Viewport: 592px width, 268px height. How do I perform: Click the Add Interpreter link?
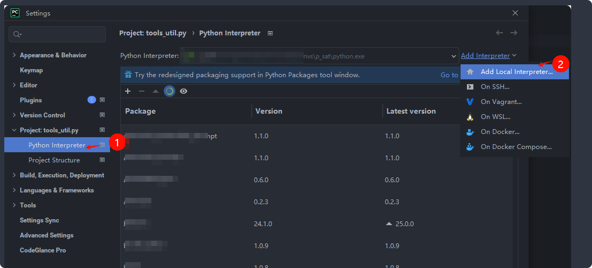click(485, 55)
